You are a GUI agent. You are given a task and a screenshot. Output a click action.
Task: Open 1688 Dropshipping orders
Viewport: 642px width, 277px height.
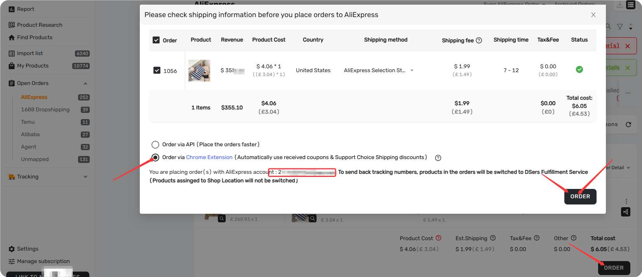click(x=45, y=110)
